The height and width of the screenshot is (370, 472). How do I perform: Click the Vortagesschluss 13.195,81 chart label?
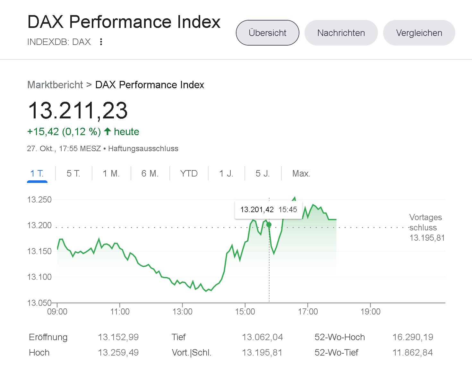pyautogui.click(x=427, y=228)
